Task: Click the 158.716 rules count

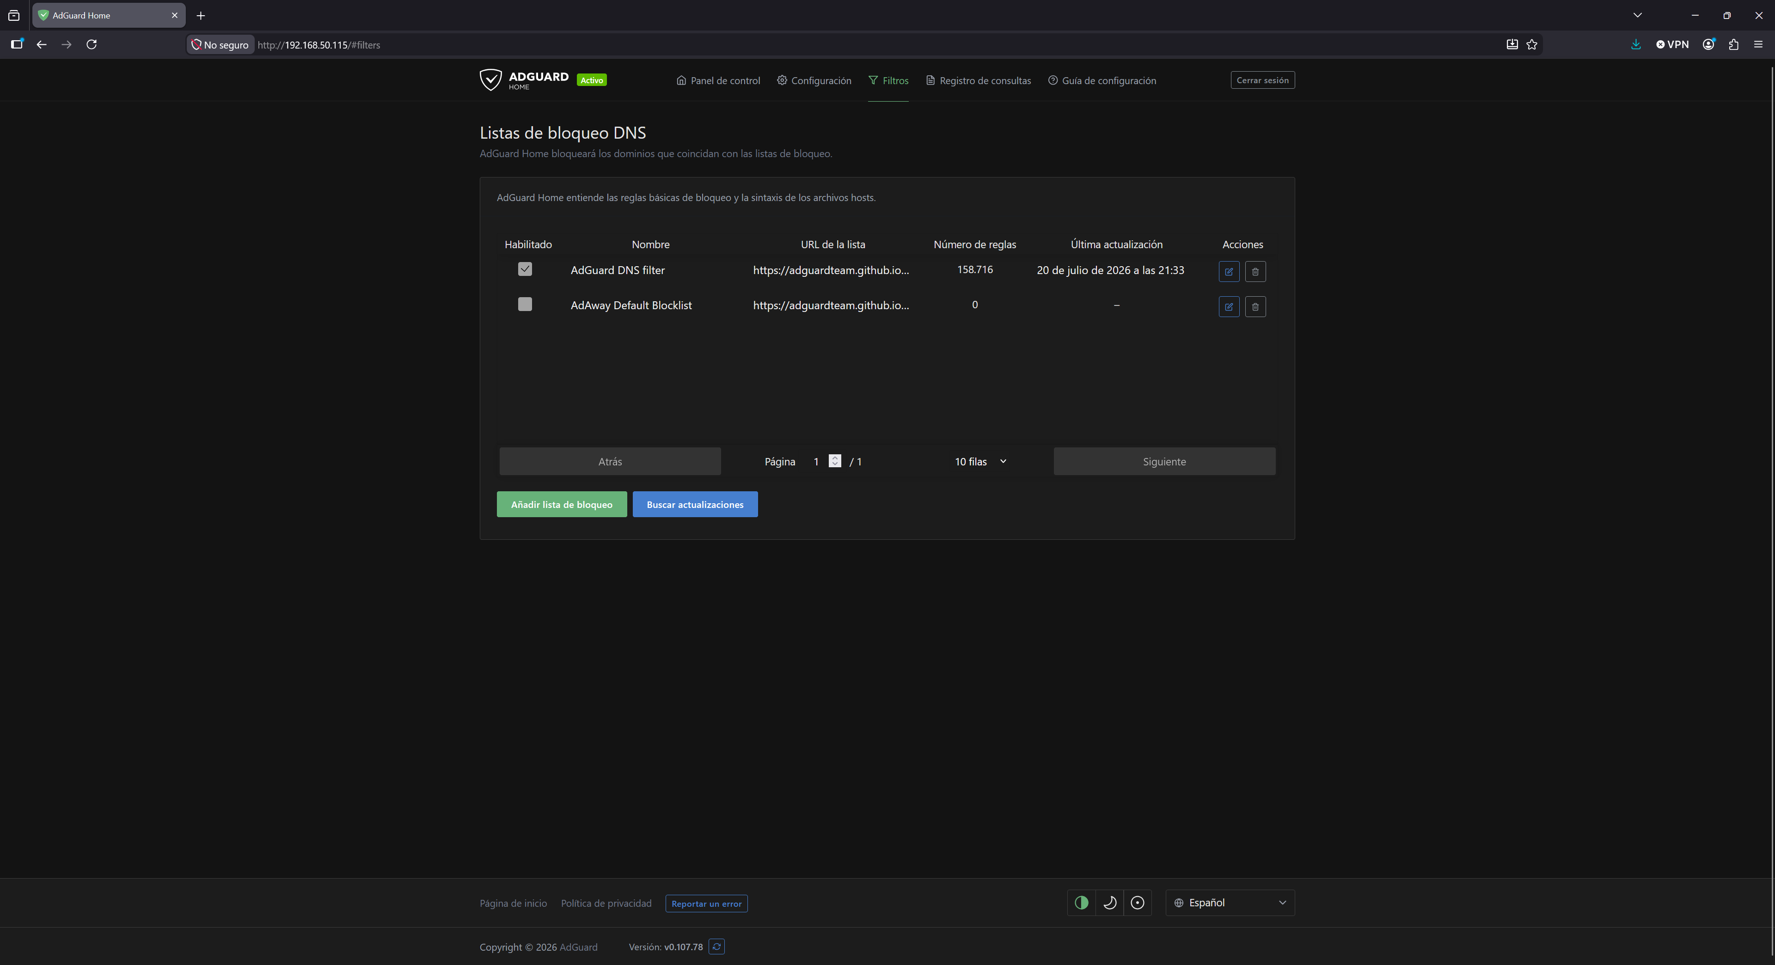Action: pos(974,269)
